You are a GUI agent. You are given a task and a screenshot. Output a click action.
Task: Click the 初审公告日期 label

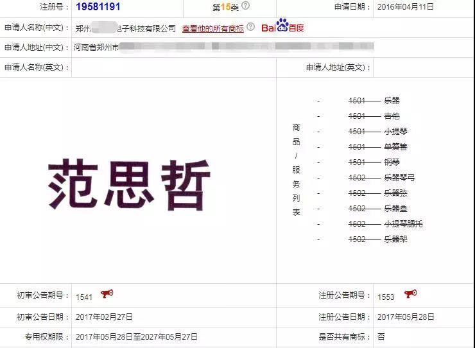point(43,317)
